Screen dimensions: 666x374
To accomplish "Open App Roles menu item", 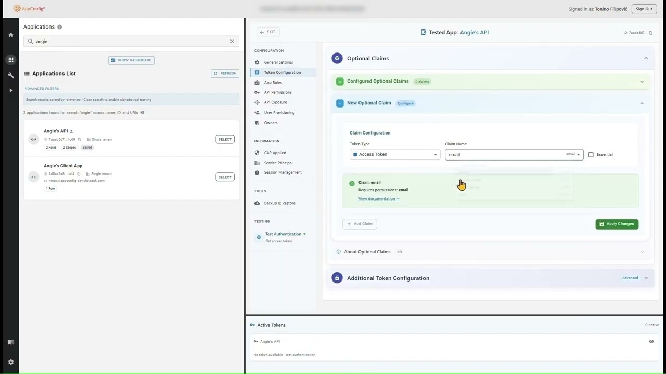I will (273, 82).
